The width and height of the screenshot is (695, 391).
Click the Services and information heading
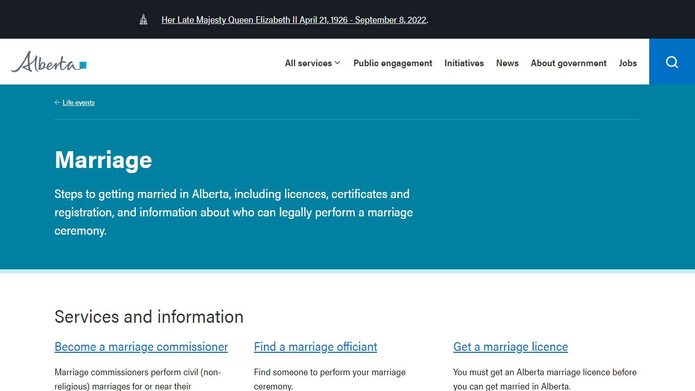[x=149, y=317]
